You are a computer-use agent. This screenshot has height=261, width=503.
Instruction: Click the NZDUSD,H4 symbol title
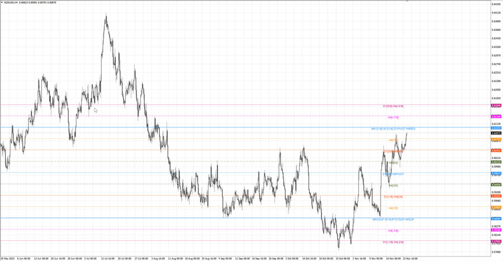pos(11,3)
